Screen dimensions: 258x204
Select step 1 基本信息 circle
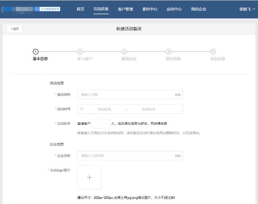coord(36,52)
